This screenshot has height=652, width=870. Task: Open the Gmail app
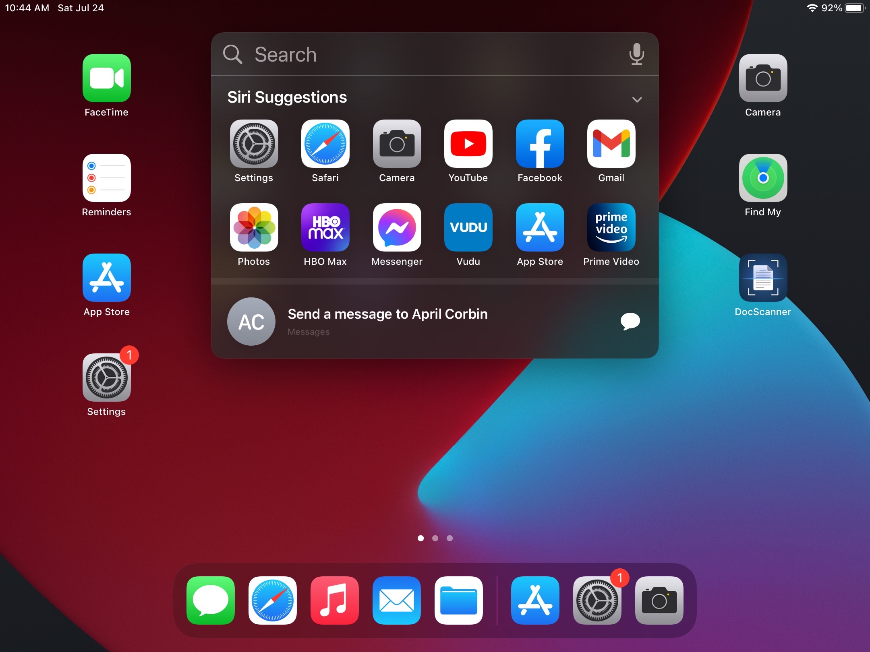611,144
